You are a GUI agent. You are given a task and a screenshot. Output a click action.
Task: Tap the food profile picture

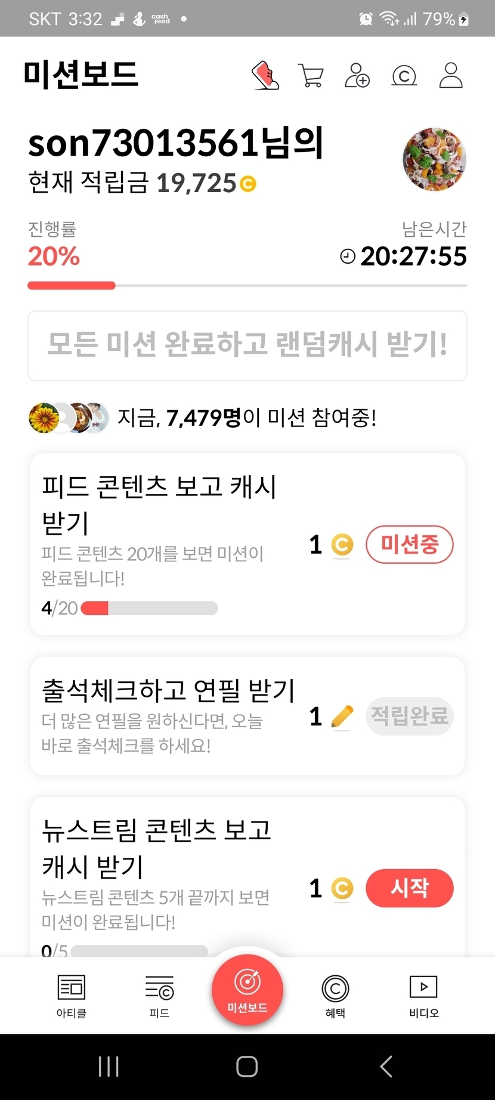point(434,159)
